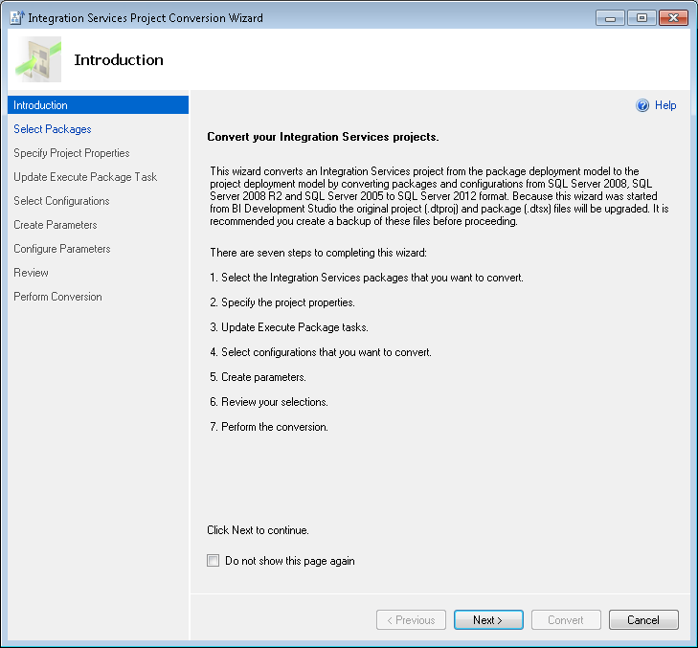Open Specify Project Properties step
This screenshot has height=648, width=698.
coord(72,153)
